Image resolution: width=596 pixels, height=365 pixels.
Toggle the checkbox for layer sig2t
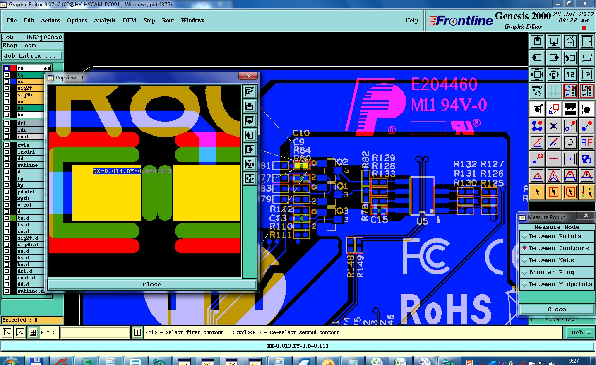7,88
